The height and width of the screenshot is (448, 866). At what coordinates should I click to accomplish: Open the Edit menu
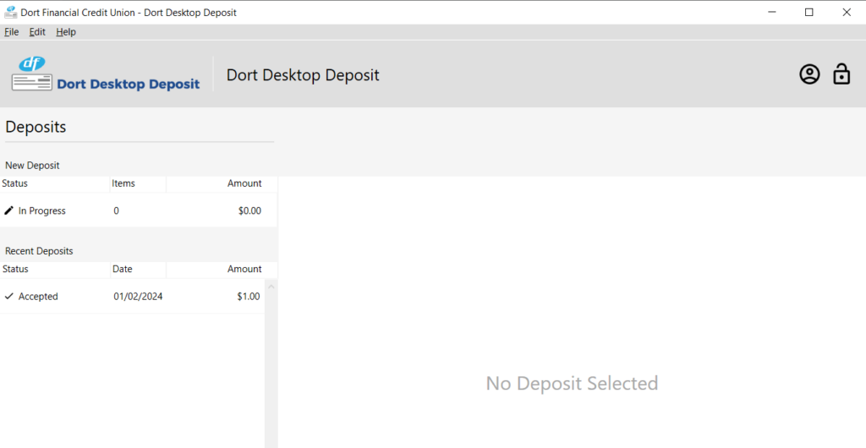(37, 32)
